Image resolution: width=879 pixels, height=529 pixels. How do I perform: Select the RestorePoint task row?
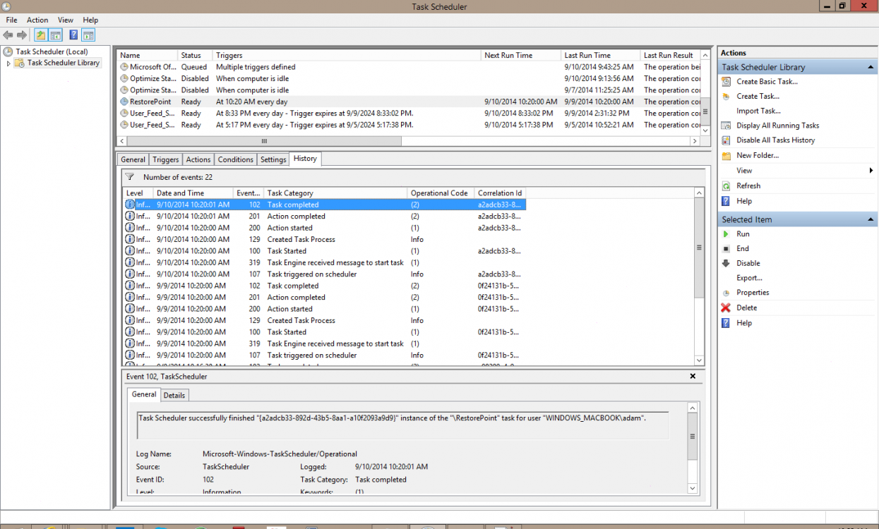[150, 102]
